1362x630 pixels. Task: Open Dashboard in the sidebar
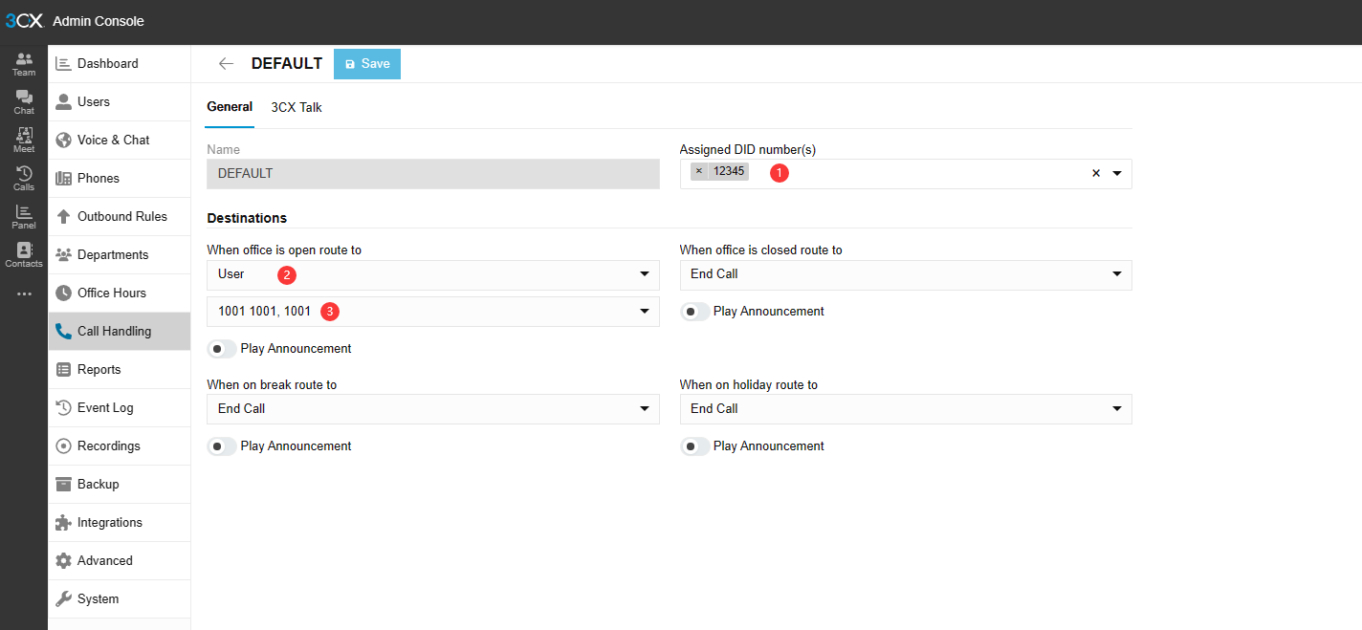(x=120, y=64)
